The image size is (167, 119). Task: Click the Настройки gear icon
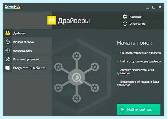click(x=125, y=16)
